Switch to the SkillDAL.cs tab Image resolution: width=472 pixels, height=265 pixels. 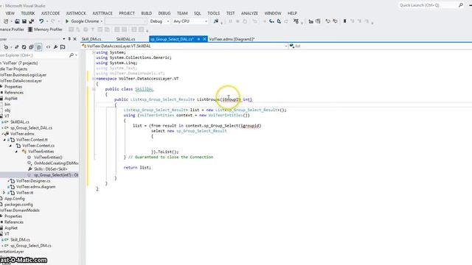125,39
